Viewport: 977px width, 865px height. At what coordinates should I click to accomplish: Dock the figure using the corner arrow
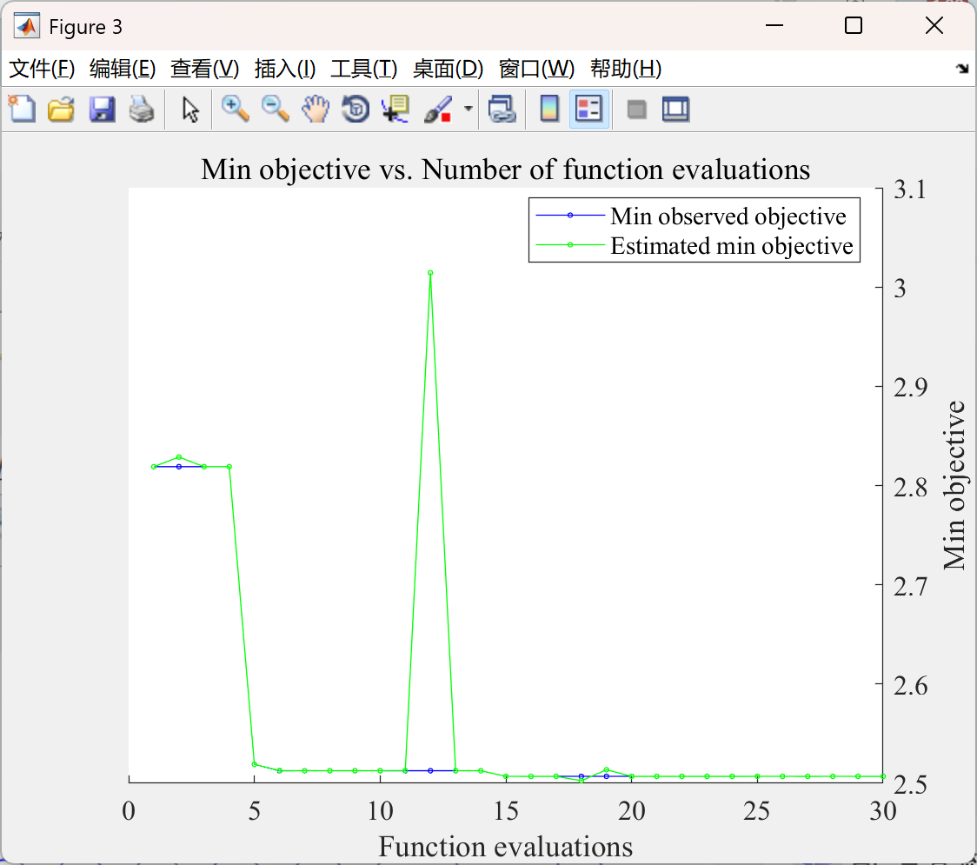[962, 69]
